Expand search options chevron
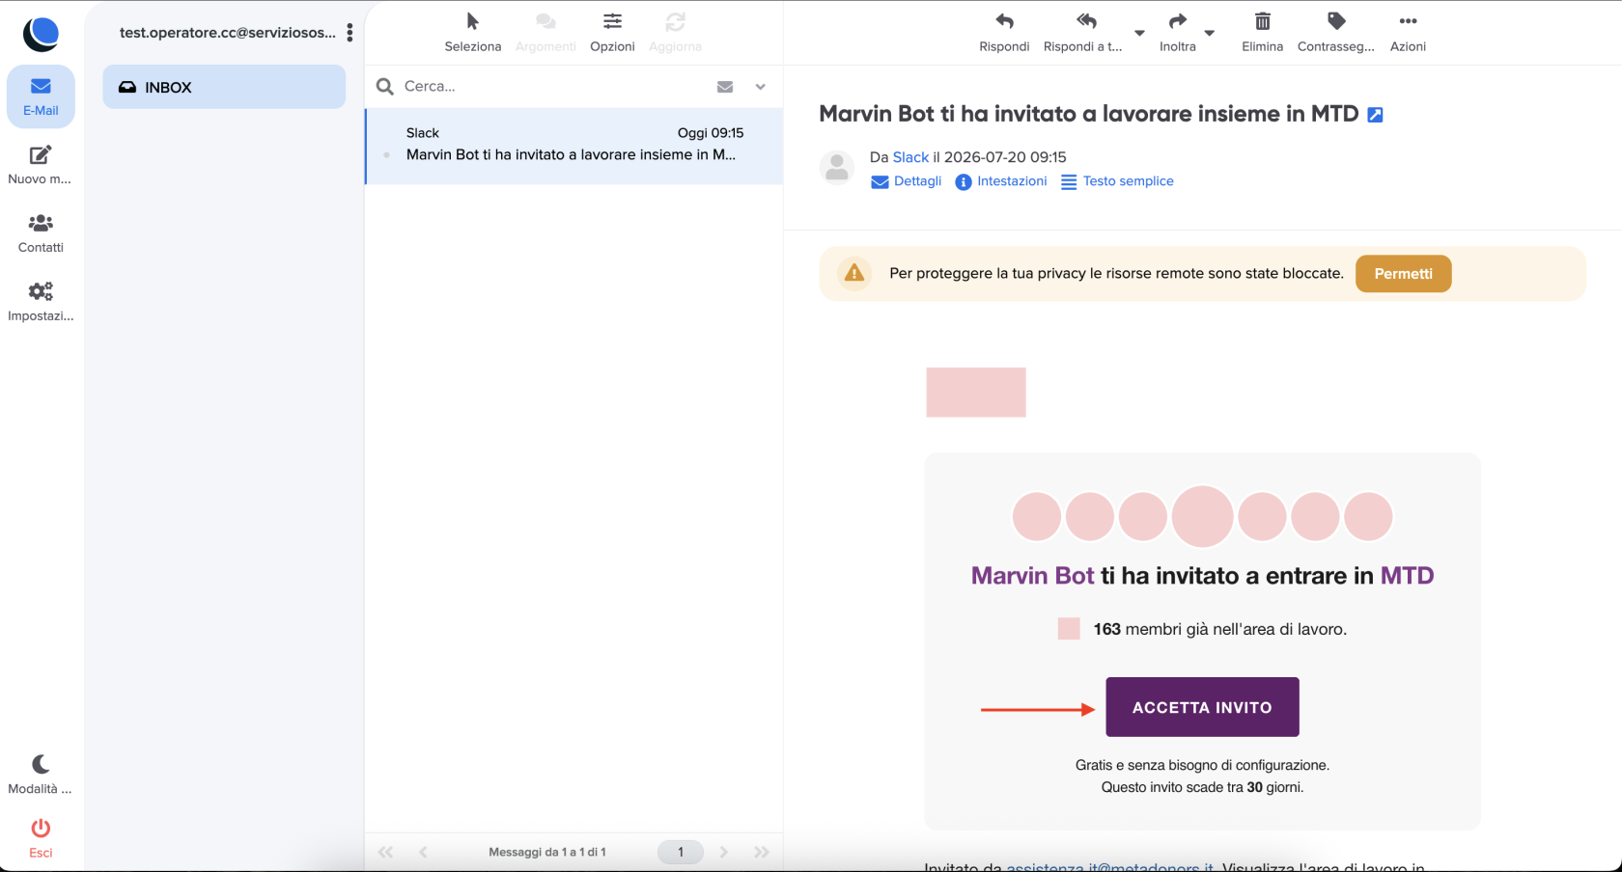The width and height of the screenshot is (1622, 872). pyautogui.click(x=760, y=87)
